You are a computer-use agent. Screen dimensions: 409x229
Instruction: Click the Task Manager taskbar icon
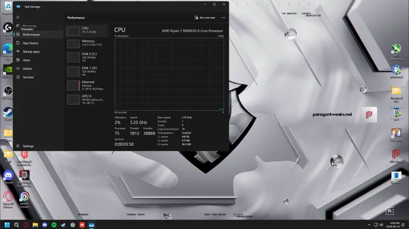[91, 225]
